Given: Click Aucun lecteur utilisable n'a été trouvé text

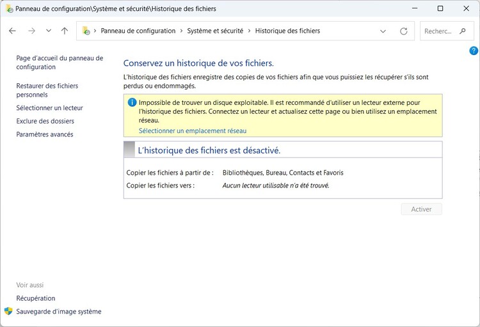Looking at the screenshot, I should (x=276, y=186).
